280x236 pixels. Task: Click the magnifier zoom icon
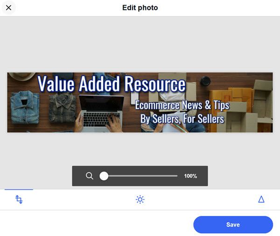click(89, 176)
